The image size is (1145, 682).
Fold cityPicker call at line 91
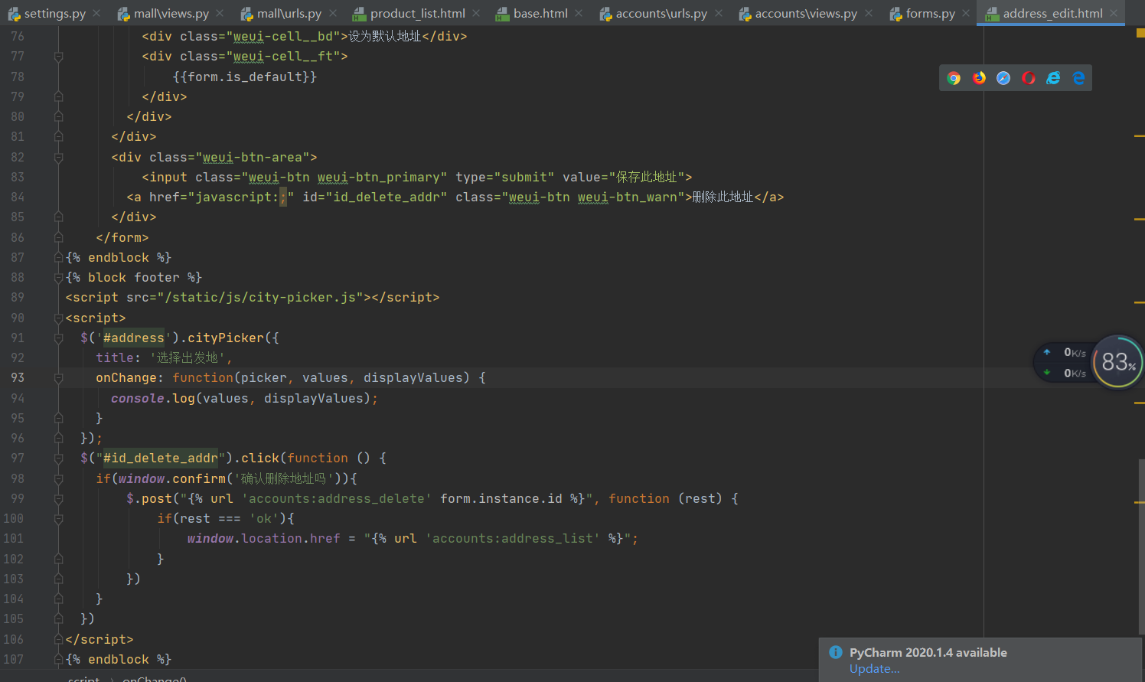(58, 338)
